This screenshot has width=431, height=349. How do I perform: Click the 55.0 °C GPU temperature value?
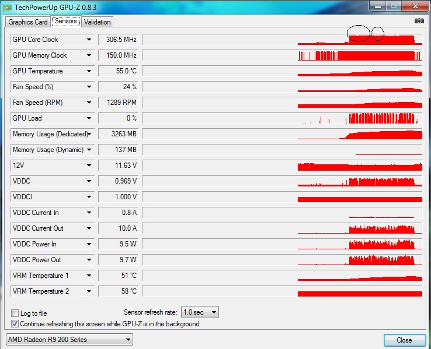(118, 71)
